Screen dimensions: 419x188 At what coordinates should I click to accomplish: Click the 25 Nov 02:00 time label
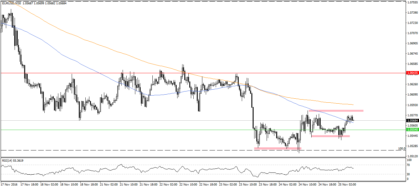point(347,184)
